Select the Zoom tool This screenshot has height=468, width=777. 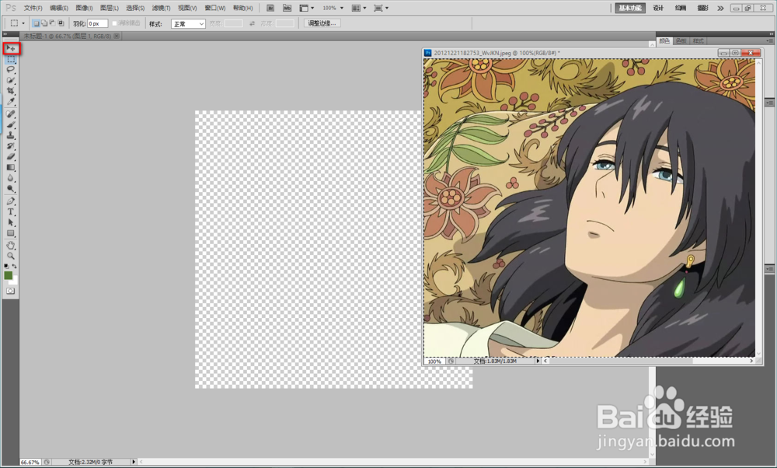click(x=11, y=257)
